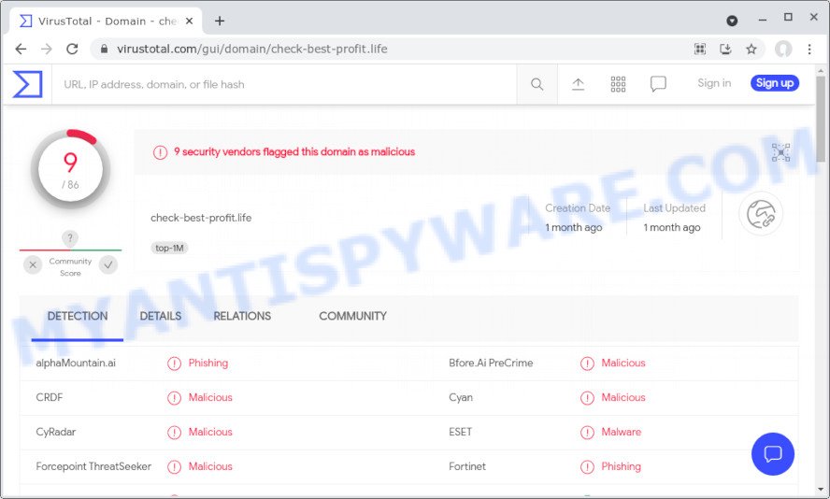Click the Bfore.Ai PreCrime vendor name
This screenshot has width=830, height=499.
[491, 363]
